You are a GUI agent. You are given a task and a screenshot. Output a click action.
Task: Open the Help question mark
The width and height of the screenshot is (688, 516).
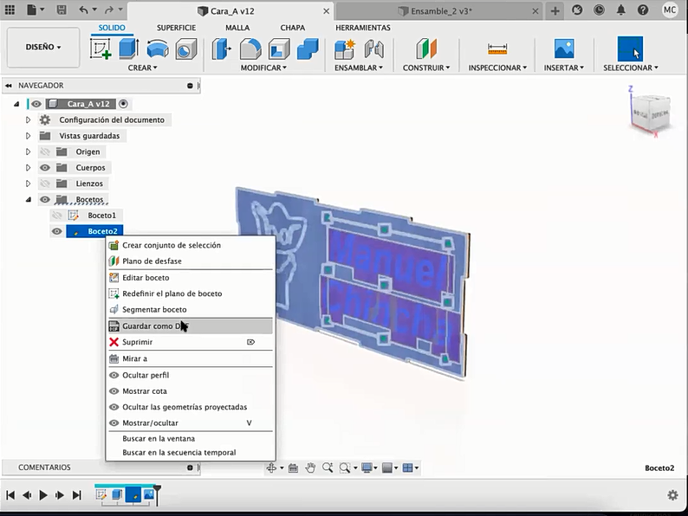[643, 10]
